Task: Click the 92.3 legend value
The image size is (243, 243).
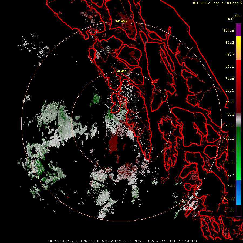Action: (x=230, y=42)
